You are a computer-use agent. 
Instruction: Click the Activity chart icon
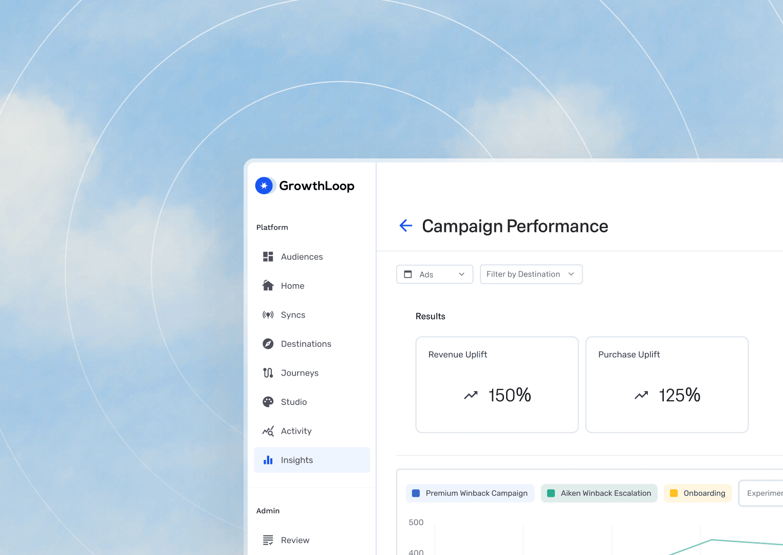268,431
